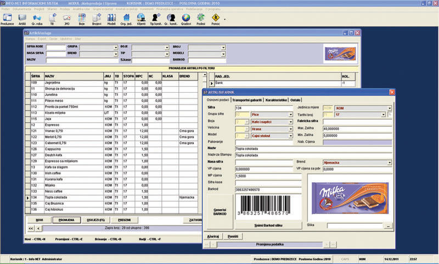
Task: Click the NAZIV filter field in Artikli window
Action: click(82, 60)
